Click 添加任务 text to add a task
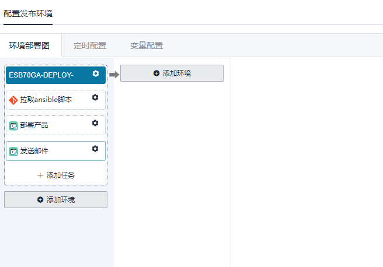The image size is (383, 267). point(60,175)
